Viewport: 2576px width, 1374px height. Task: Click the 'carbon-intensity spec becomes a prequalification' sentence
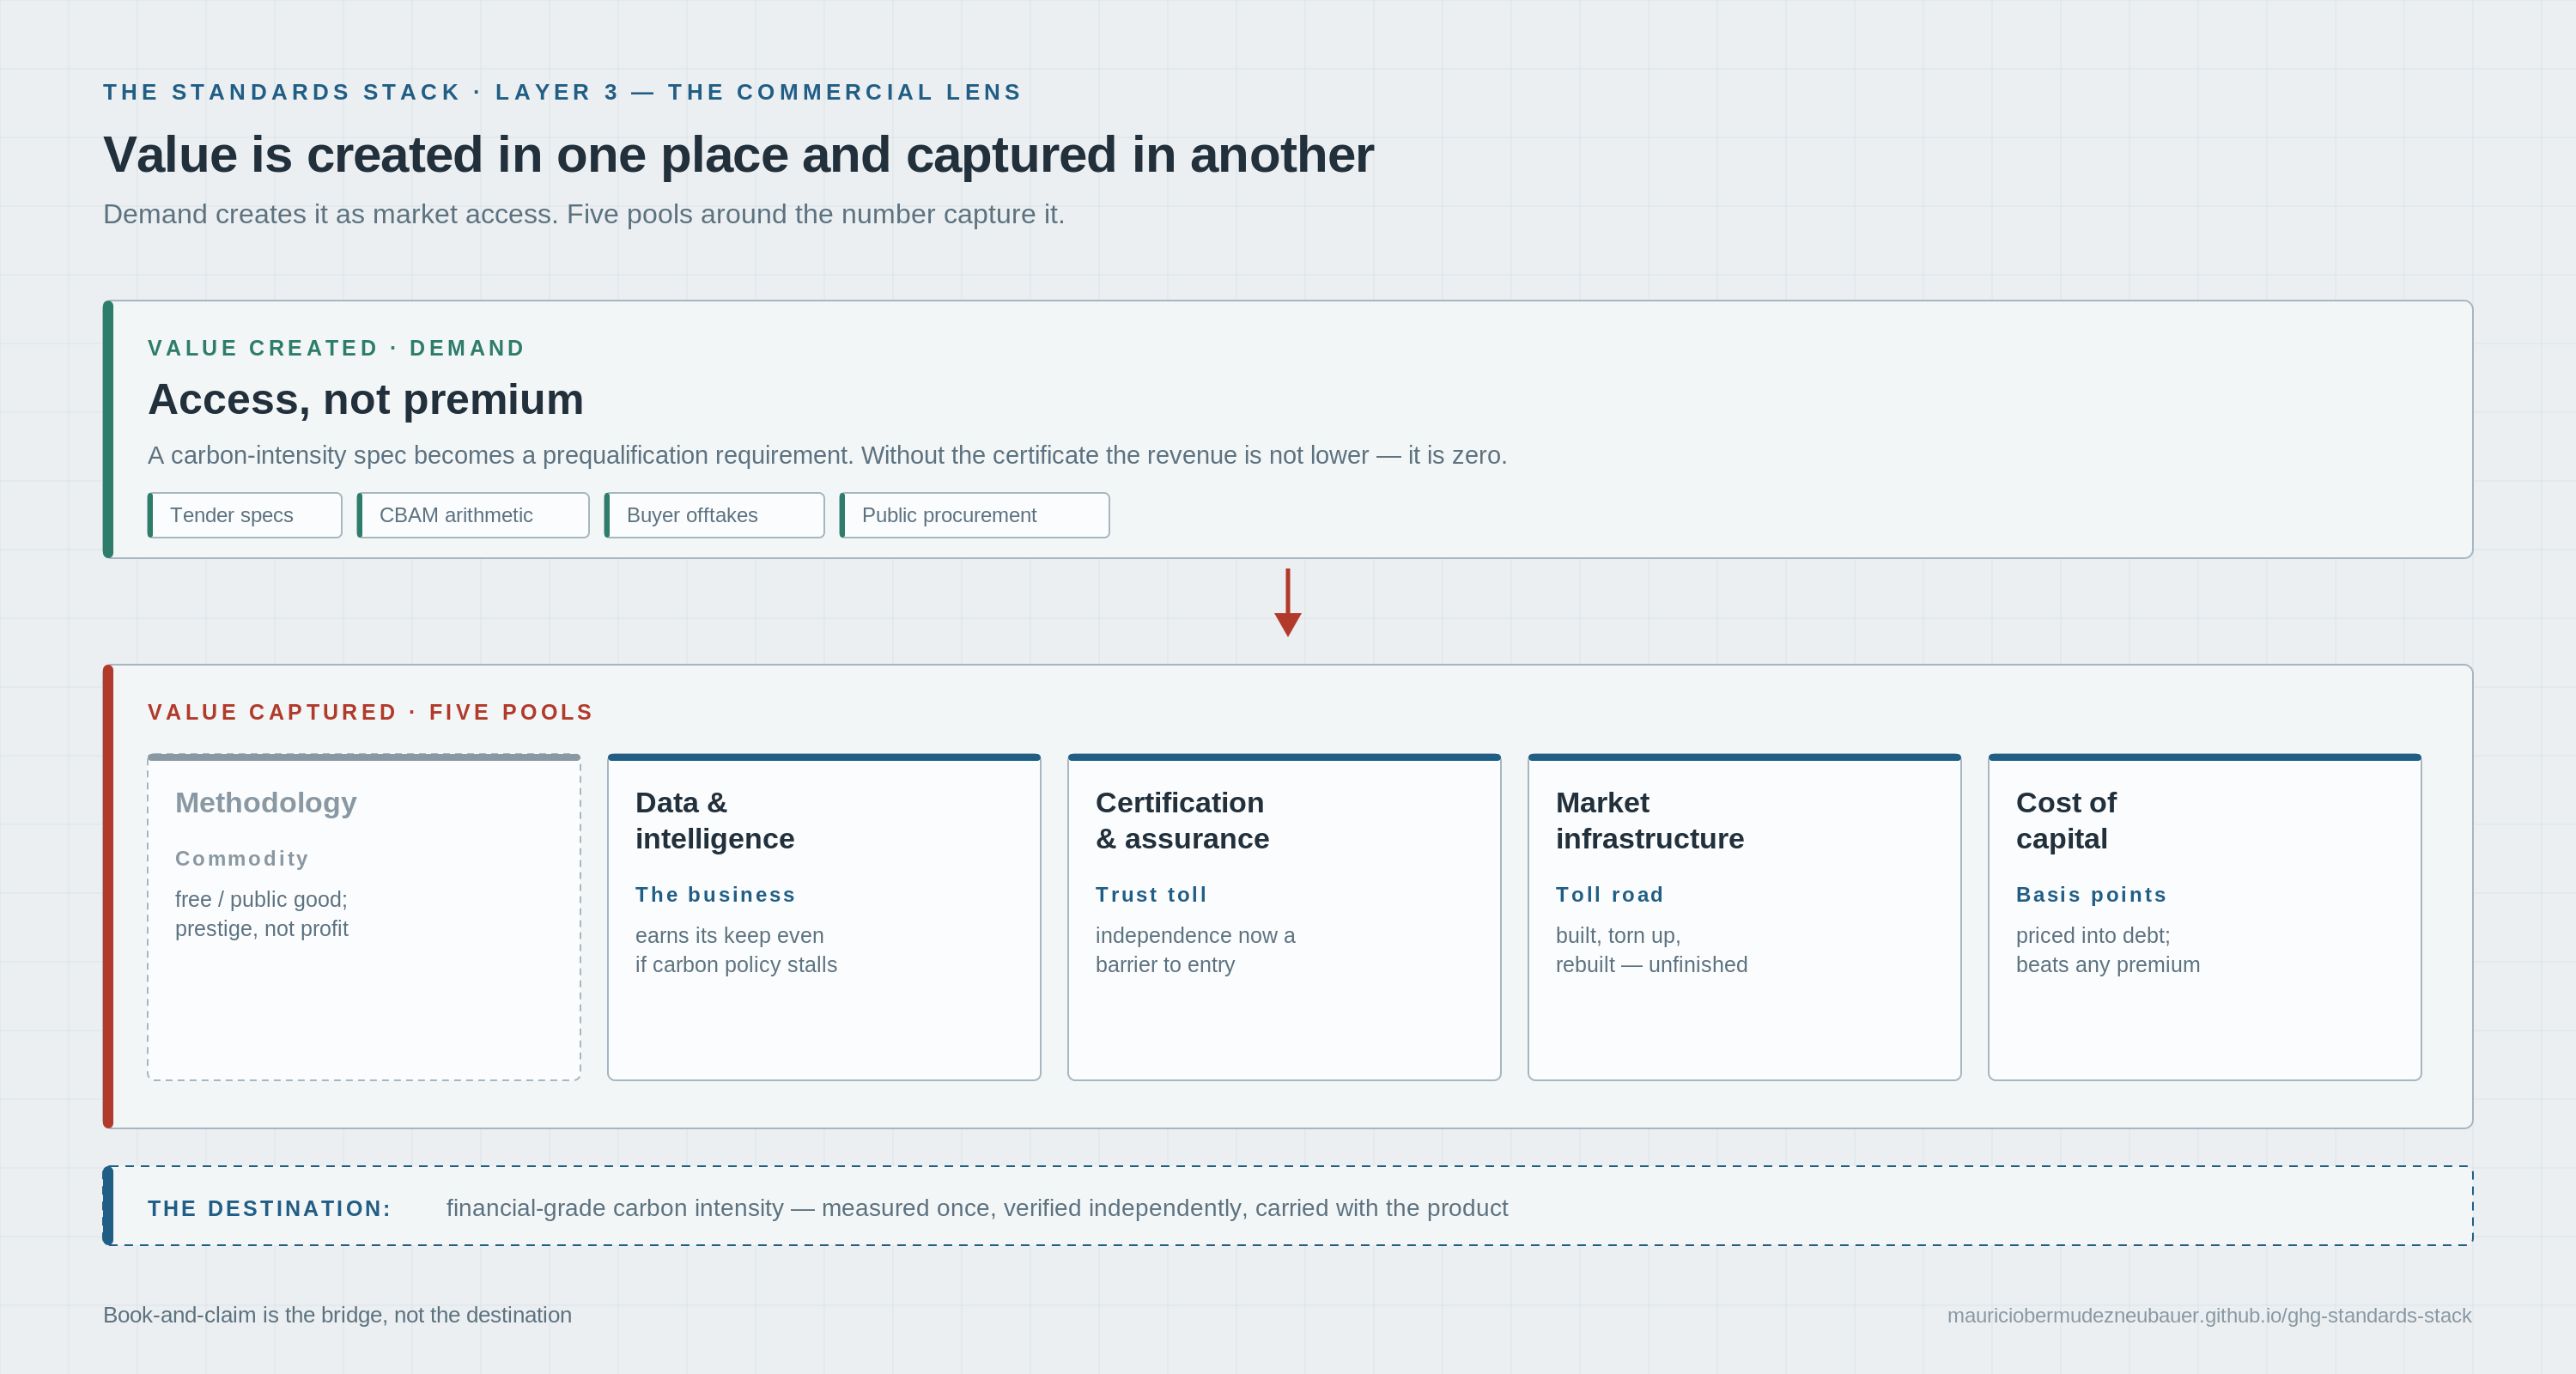[x=827, y=455]
